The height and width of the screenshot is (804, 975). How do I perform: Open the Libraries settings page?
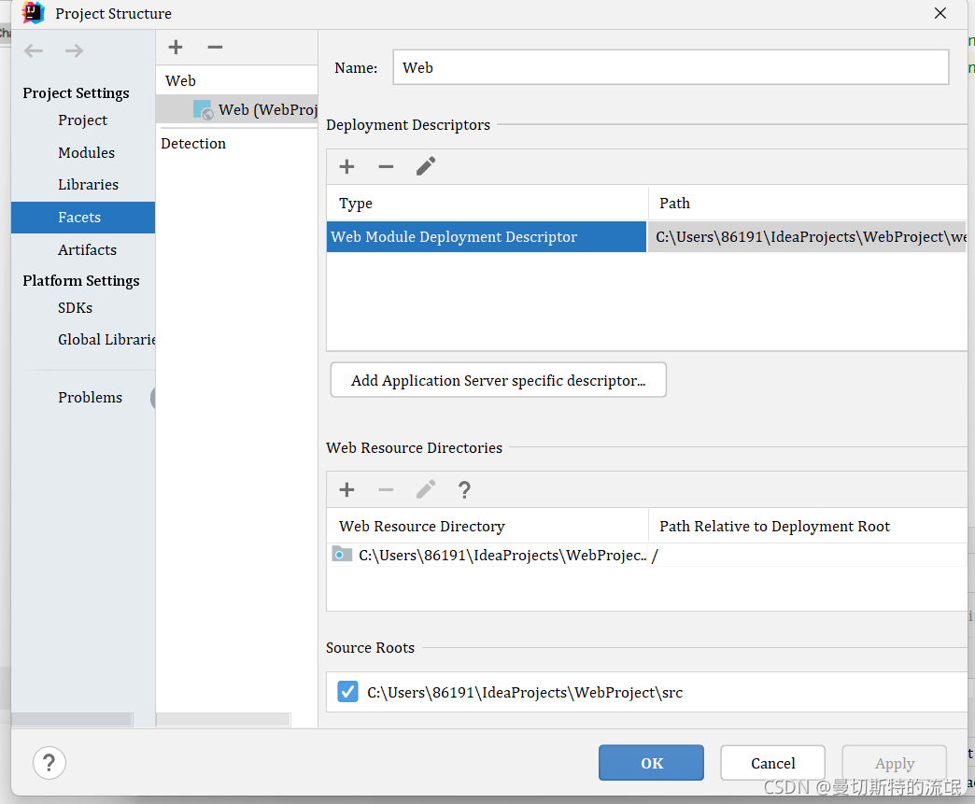(x=89, y=185)
